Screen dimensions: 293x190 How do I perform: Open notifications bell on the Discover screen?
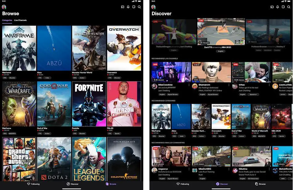278,7
